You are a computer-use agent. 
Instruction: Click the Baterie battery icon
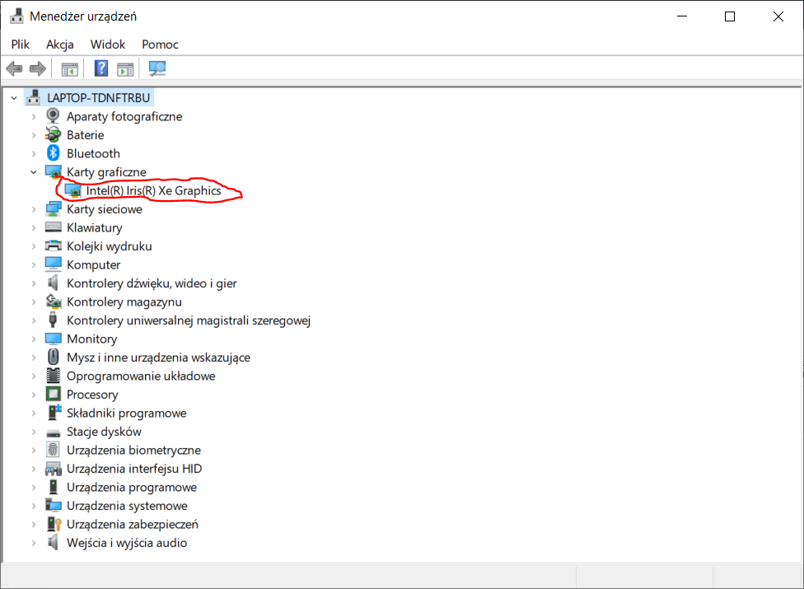[53, 135]
